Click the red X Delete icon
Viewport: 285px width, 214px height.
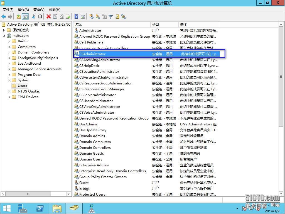pos(48,17)
